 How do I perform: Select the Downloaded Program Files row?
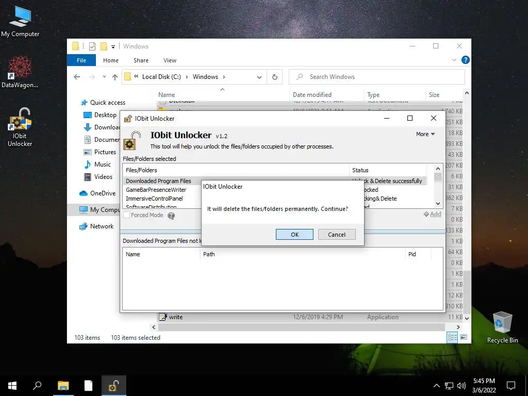[x=274, y=181]
